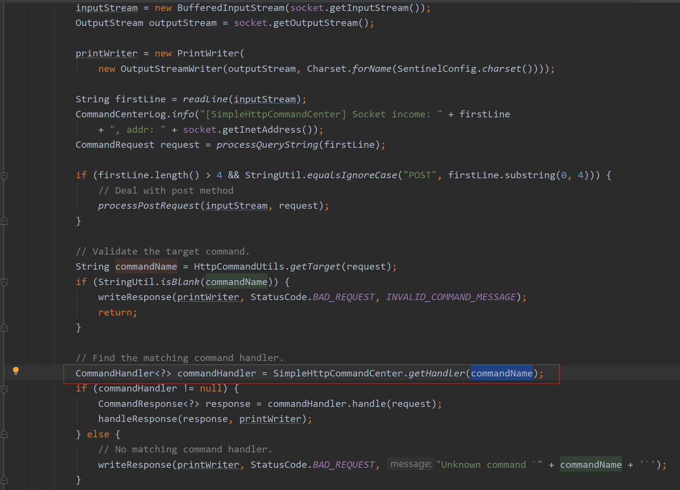
Task: Click the SentinelConfig class reference
Action: pyautogui.click(x=437, y=69)
